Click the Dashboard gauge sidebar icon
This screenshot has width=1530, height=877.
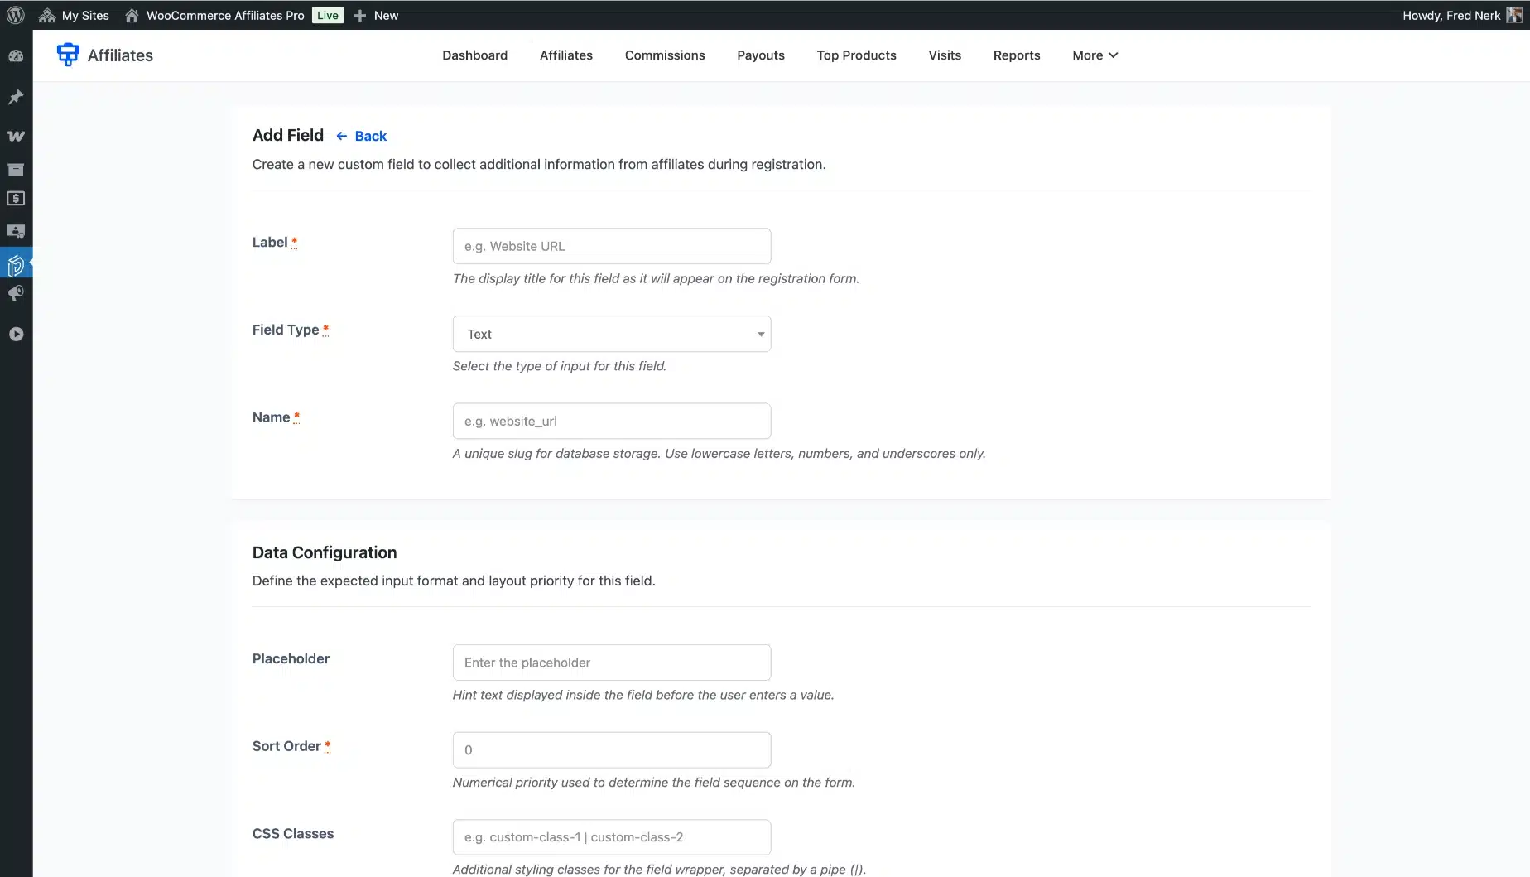(16, 56)
